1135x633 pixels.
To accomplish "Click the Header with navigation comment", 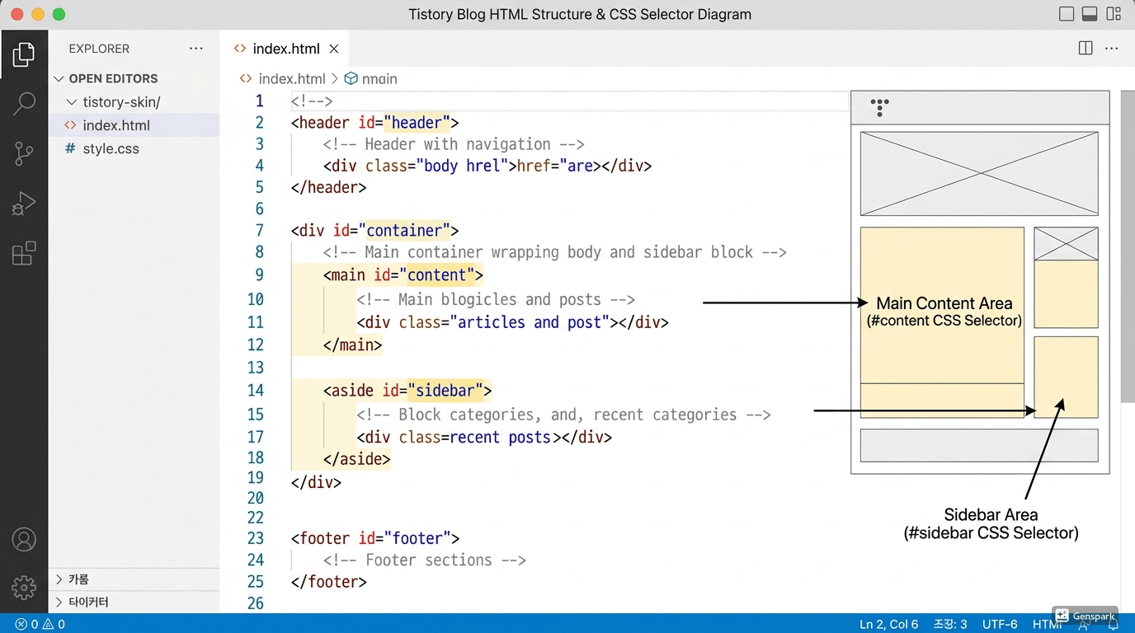I will (x=454, y=143).
